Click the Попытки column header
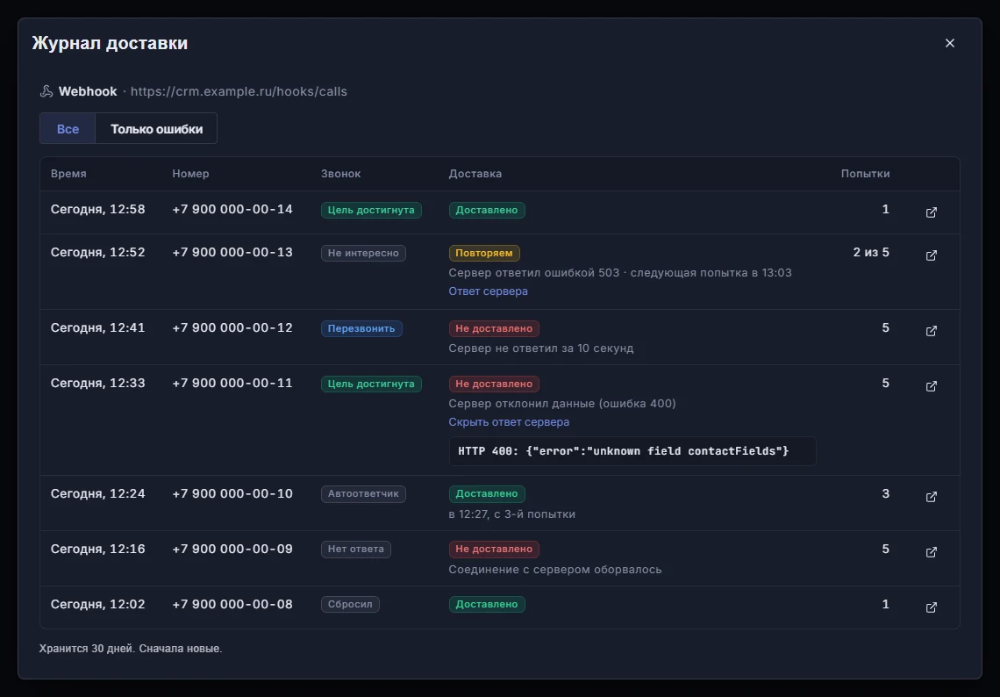The image size is (1000, 697). click(x=865, y=174)
